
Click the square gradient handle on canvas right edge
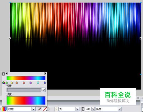141,38
